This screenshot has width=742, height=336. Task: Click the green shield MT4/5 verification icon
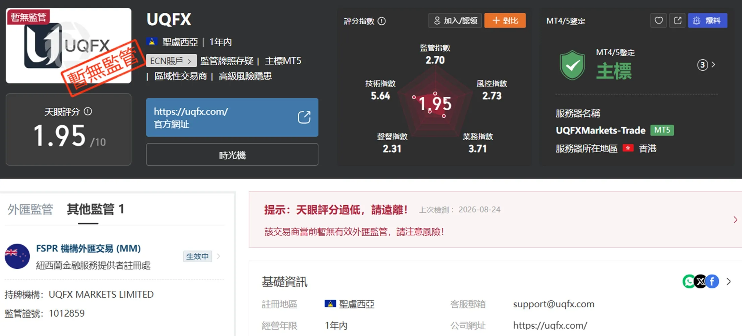[x=572, y=65]
